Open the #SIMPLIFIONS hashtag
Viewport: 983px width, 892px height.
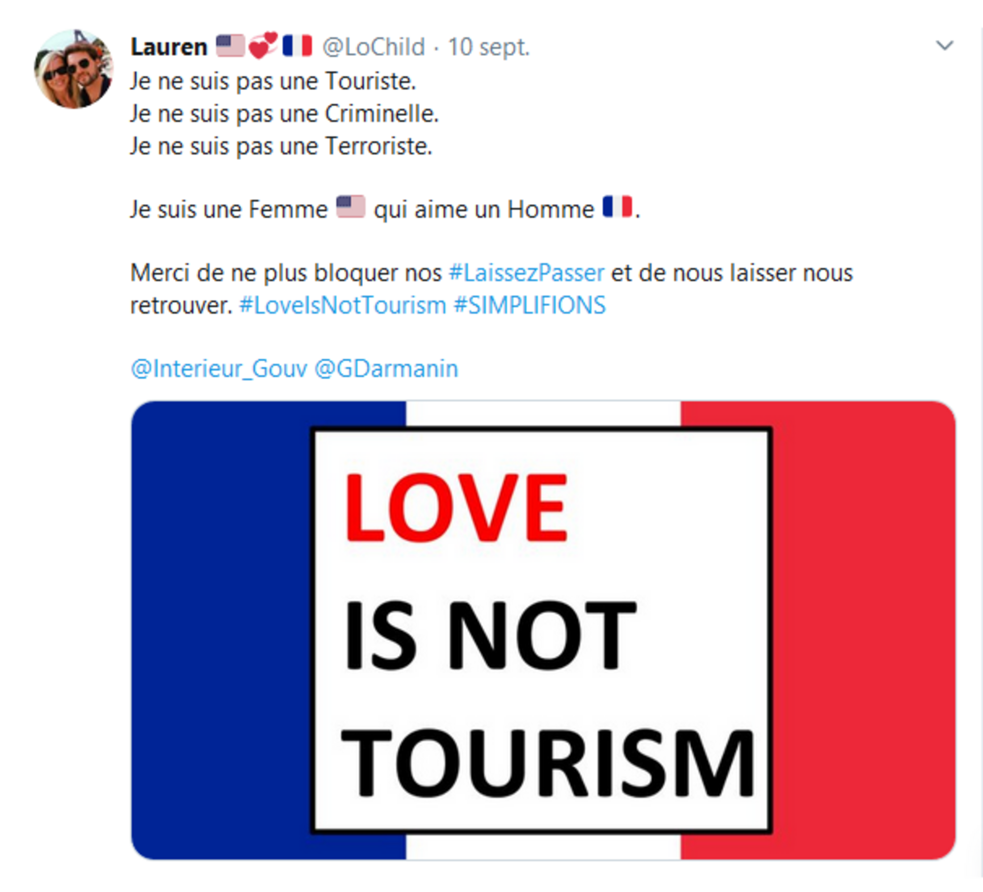[x=529, y=305]
